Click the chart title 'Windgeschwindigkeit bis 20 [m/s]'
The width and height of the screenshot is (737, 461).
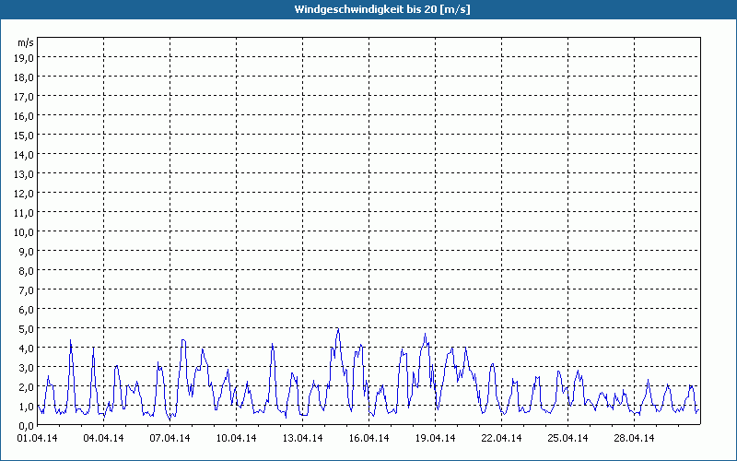[382, 9]
